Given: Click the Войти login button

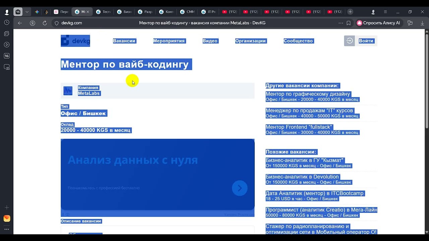Looking at the screenshot, I should (x=361, y=41).
